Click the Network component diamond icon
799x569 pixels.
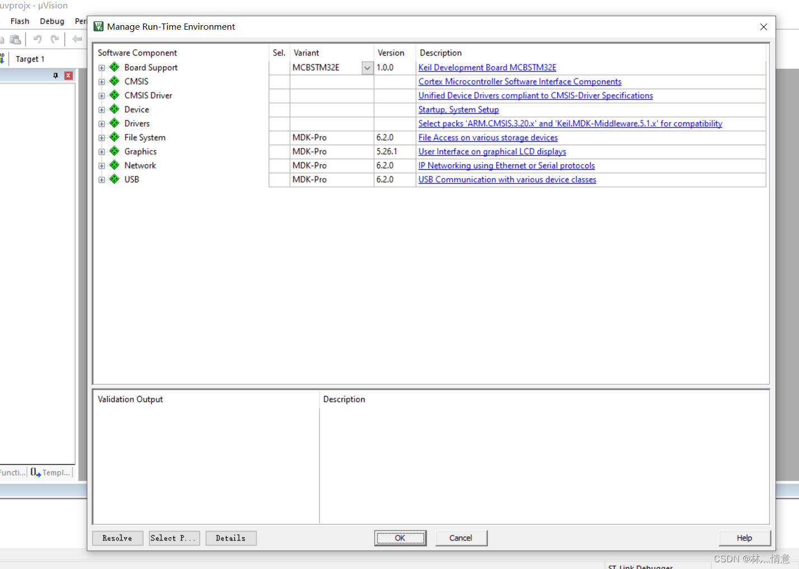(x=114, y=165)
